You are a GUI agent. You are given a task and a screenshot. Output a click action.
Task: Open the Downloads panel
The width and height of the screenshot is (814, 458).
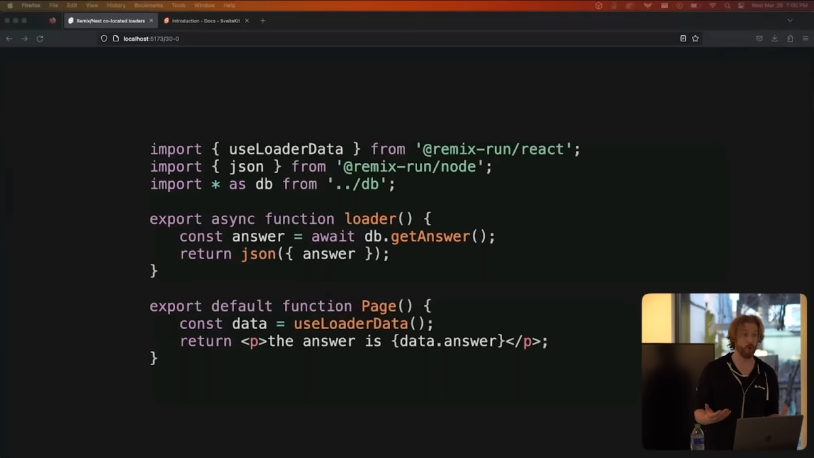(775, 39)
